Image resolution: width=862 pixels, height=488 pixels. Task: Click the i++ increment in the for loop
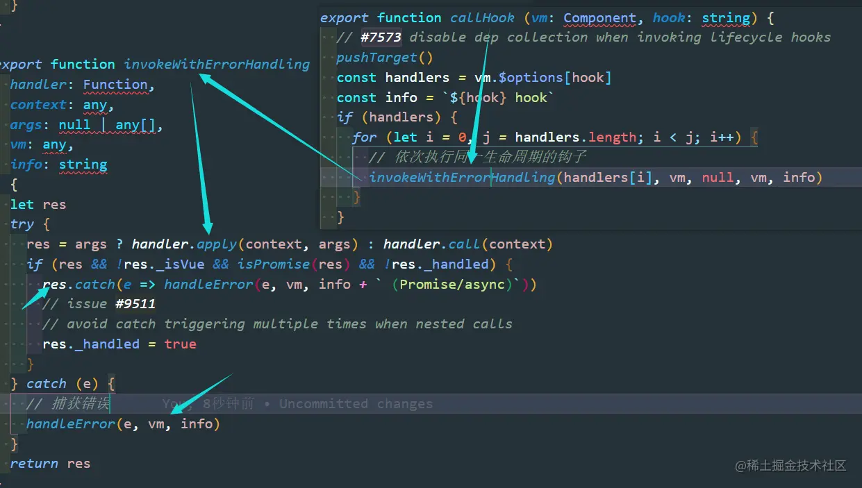click(722, 137)
